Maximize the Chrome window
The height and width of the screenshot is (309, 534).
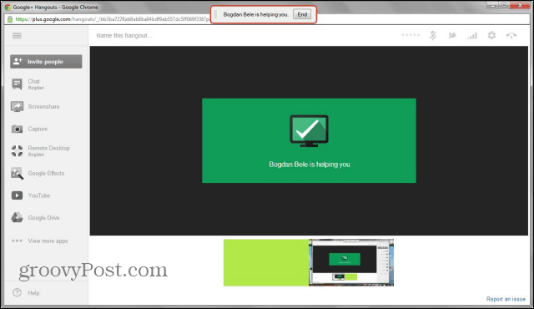coord(505,5)
